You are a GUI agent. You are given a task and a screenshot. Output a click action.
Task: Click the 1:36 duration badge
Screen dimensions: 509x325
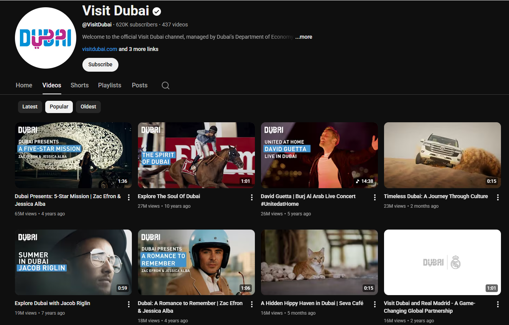122,181
